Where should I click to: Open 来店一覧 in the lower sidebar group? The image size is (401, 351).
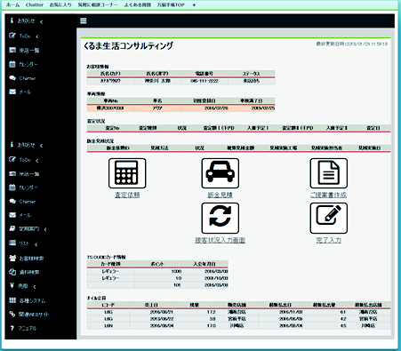point(24,174)
